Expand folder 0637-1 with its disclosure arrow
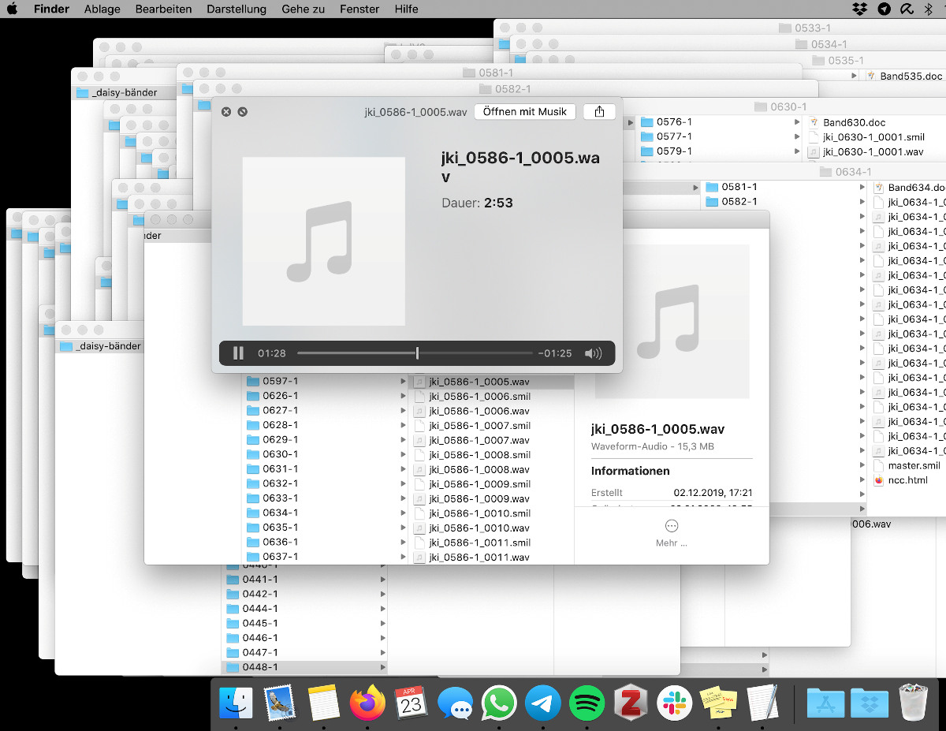This screenshot has height=731, width=946. [403, 557]
